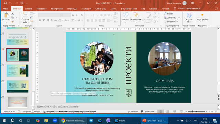Viewport: 220px width, 124px height.
Task: Click the Find (Найти) magnifier button
Action: [168, 14]
